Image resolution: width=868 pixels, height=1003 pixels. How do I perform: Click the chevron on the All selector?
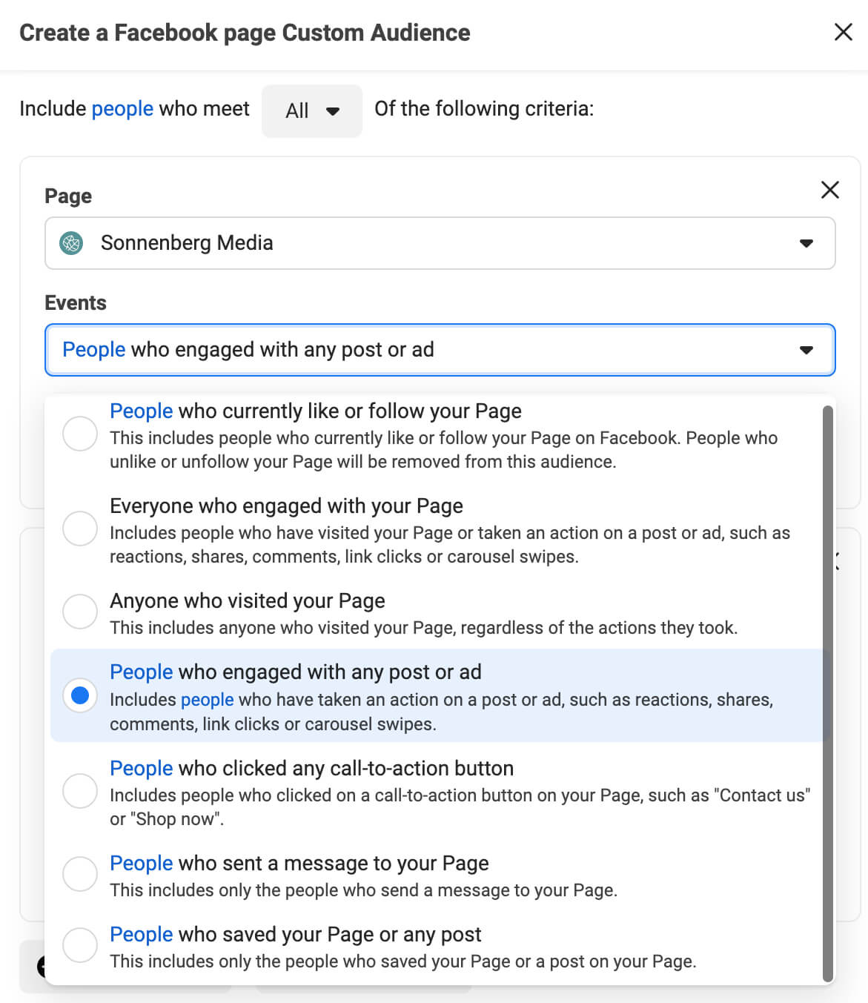(x=332, y=110)
